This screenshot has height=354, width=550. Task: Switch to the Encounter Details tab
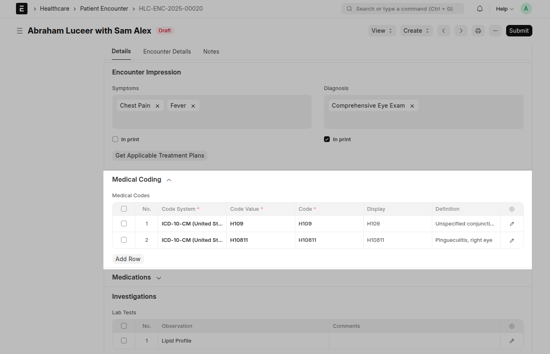tap(167, 52)
